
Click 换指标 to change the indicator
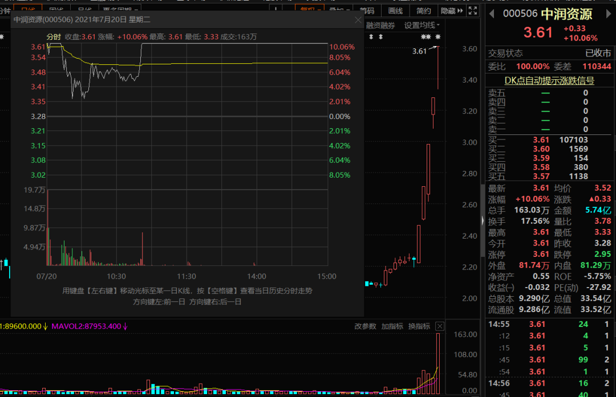point(419,326)
